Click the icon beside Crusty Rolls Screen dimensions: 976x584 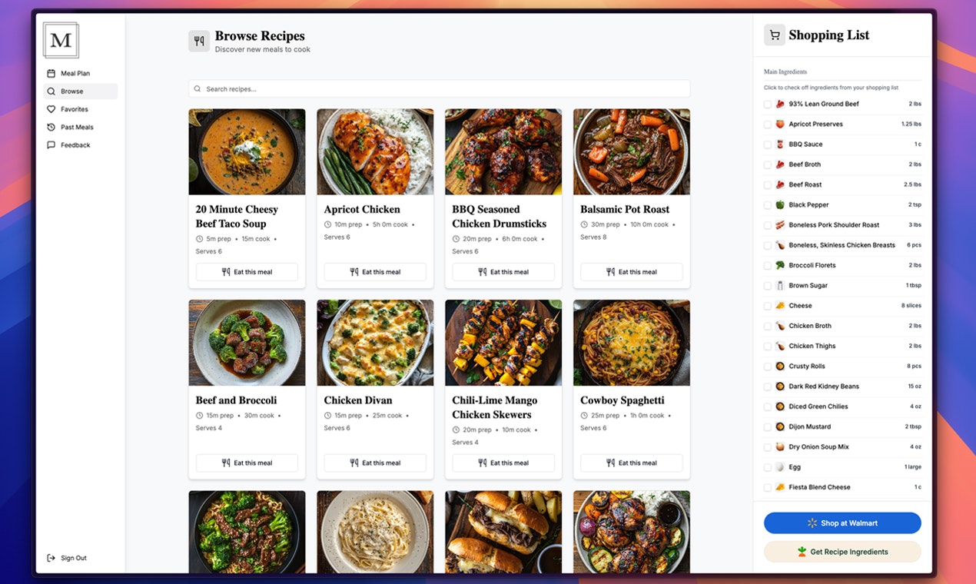(x=780, y=367)
